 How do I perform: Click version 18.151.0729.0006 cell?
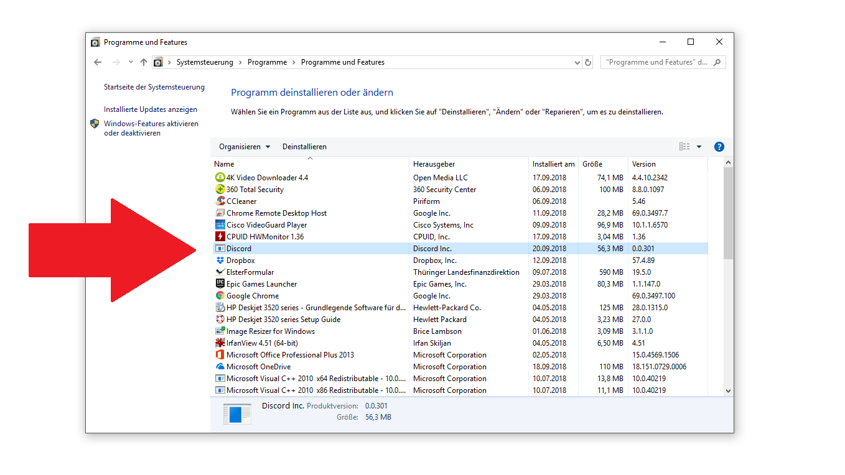pyautogui.click(x=659, y=367)
